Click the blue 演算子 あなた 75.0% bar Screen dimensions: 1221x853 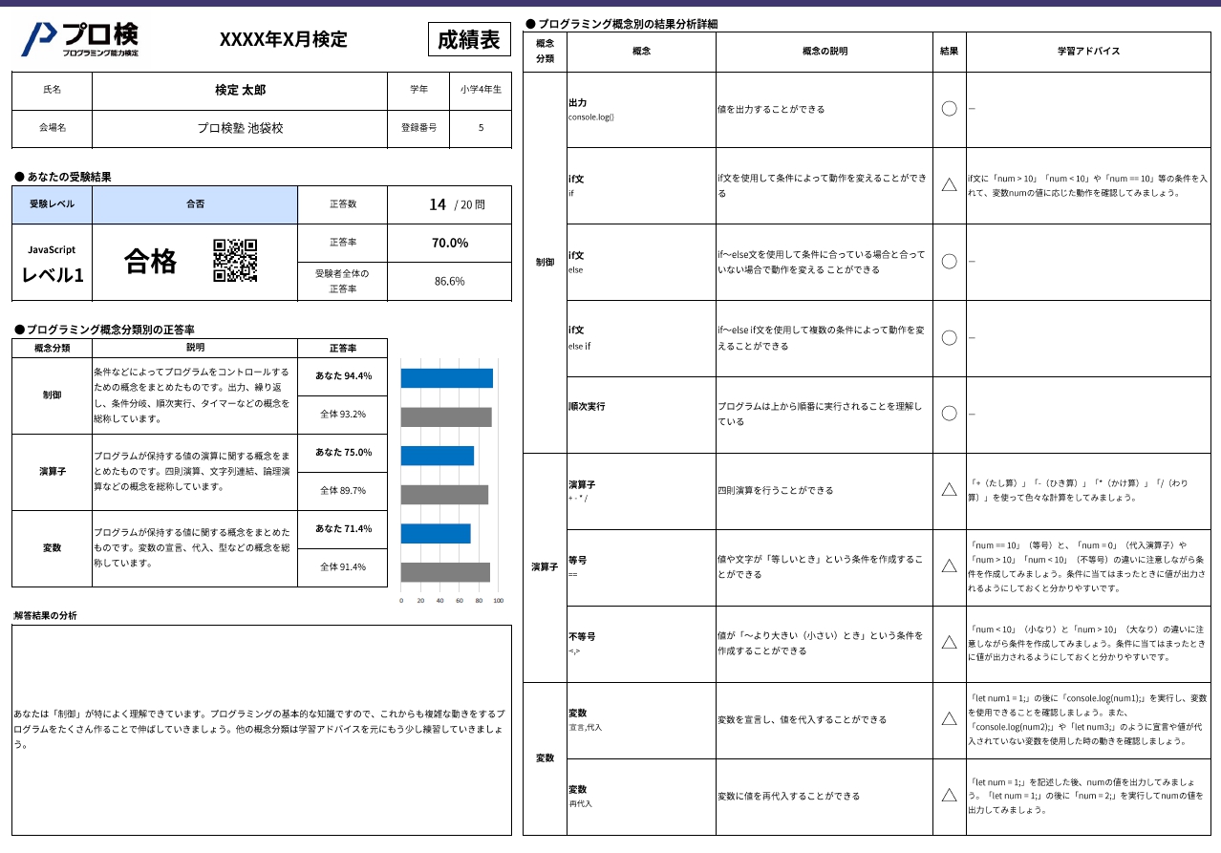coord(437,456)
